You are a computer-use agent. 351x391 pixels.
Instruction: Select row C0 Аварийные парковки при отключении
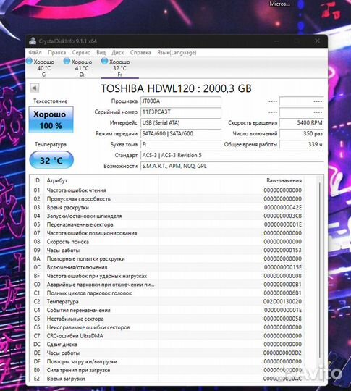tap(167, 285)
